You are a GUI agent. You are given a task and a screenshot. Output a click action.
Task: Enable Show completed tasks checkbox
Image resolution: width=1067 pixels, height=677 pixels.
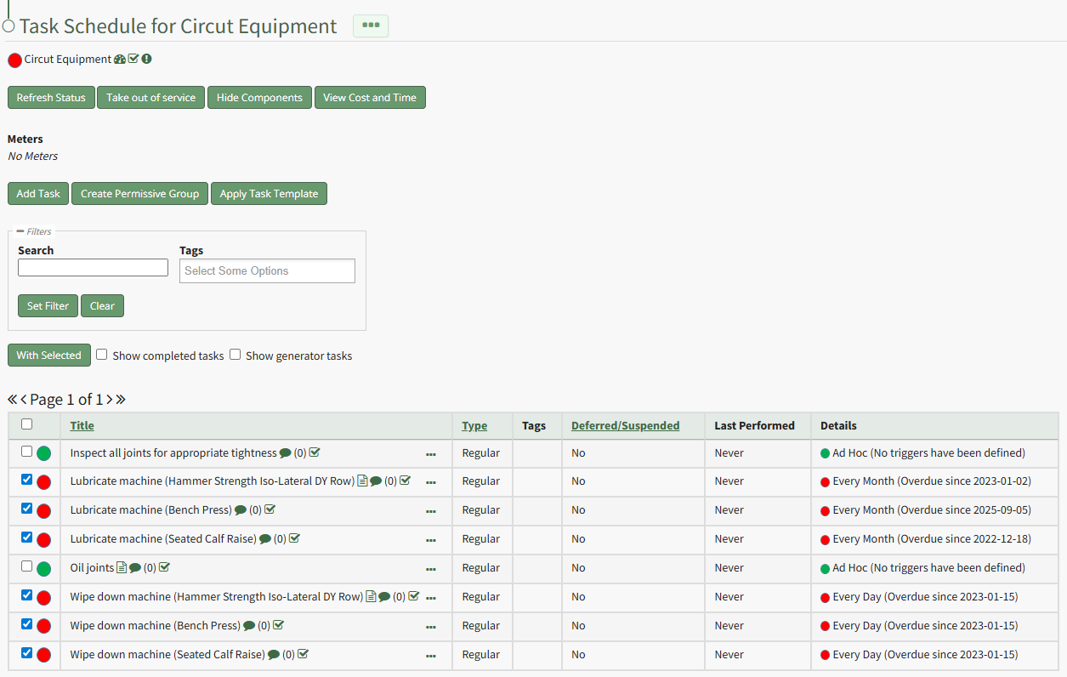[x=102, y=355]
